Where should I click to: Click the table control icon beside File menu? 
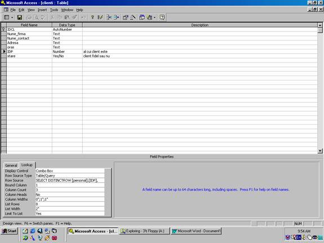(6, 10)
